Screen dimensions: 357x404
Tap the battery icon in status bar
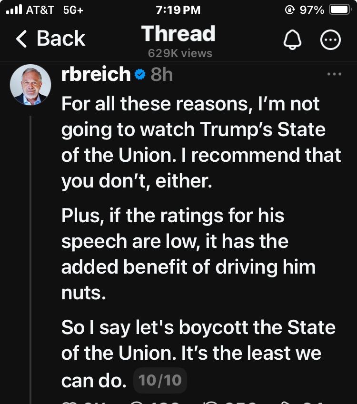point(340,10)
